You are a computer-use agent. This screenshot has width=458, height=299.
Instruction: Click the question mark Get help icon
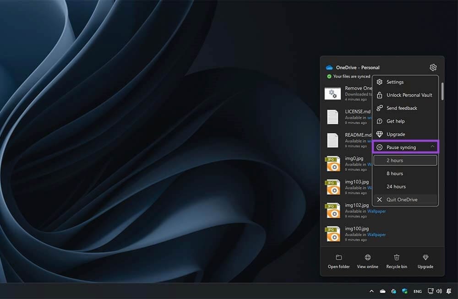379,121
